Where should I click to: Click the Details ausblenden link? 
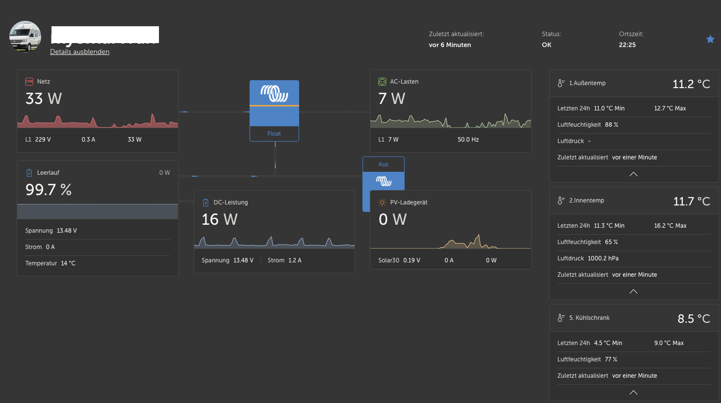click(x=80, y=51)
